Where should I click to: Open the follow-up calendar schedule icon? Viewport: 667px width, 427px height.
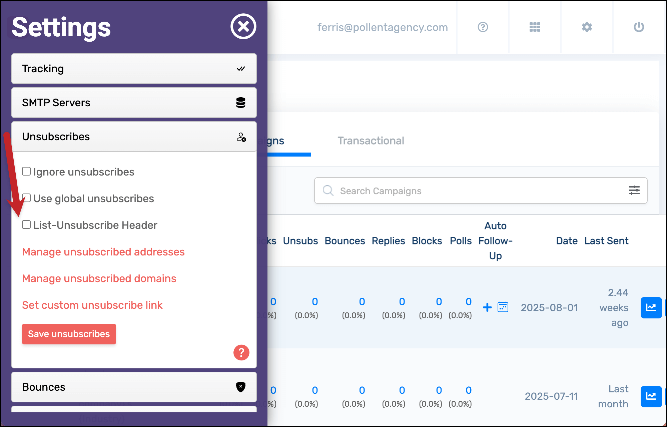[503, 307]
